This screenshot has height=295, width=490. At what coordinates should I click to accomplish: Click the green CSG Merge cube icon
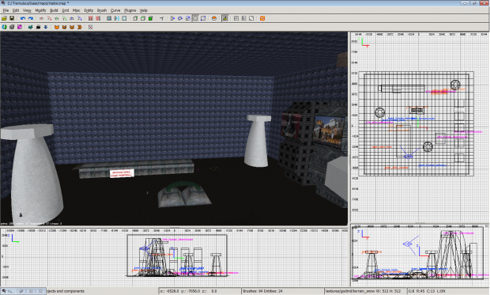pos(150,18)
